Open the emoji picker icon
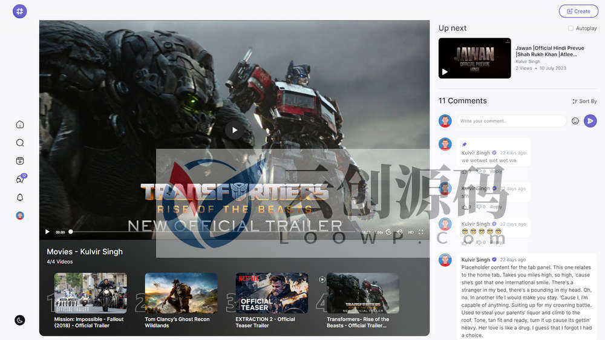Screen dimensions: 605x340 [575, 121]
